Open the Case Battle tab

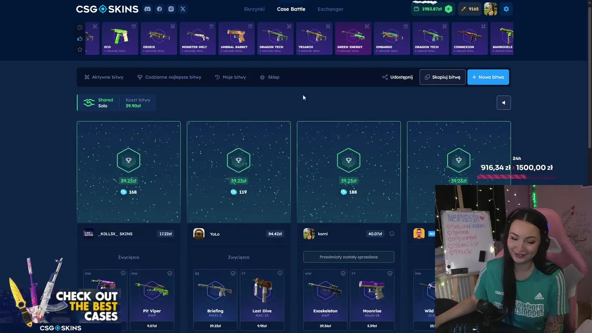point(291,9)
